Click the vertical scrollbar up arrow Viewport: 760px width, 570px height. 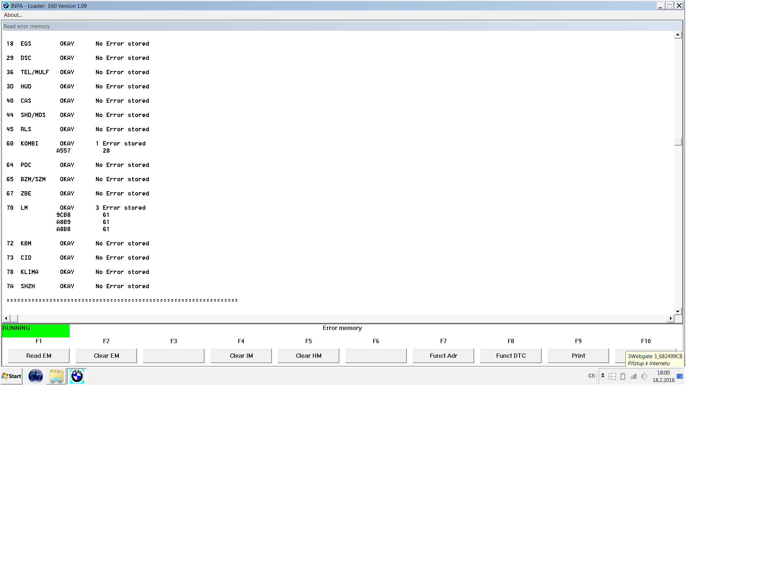(x=678, y=35)
